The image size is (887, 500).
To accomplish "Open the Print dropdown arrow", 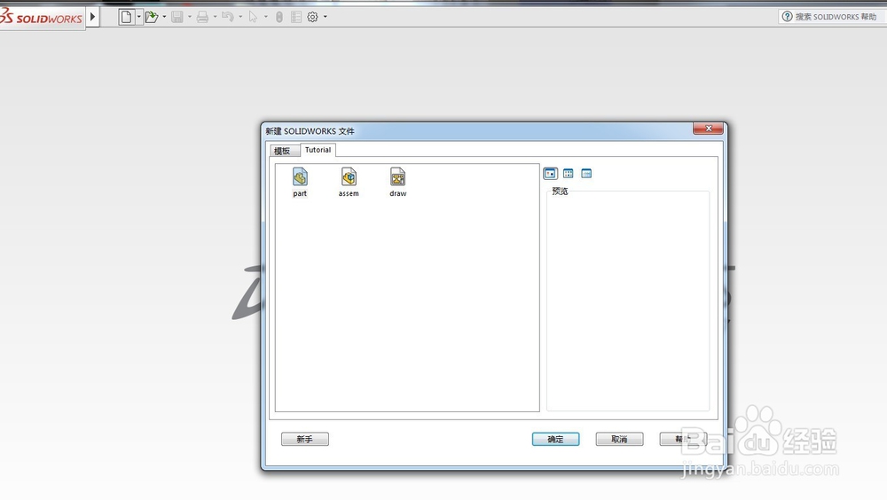I will coord(215,17).
